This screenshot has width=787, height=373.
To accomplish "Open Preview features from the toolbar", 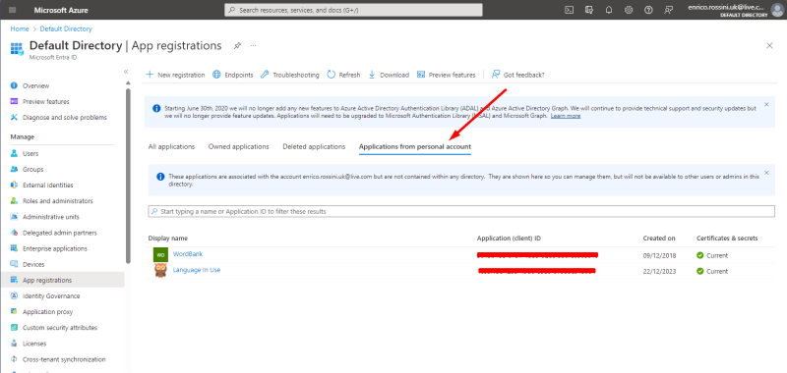I will pos(447,75).
